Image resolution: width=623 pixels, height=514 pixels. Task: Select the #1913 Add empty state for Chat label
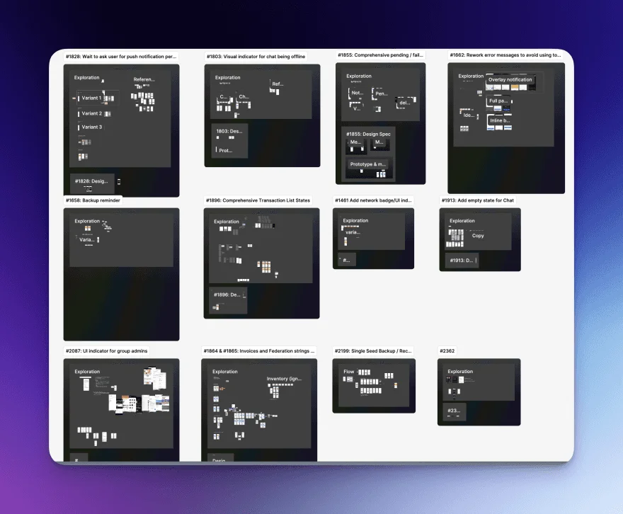tap(478, 200)
